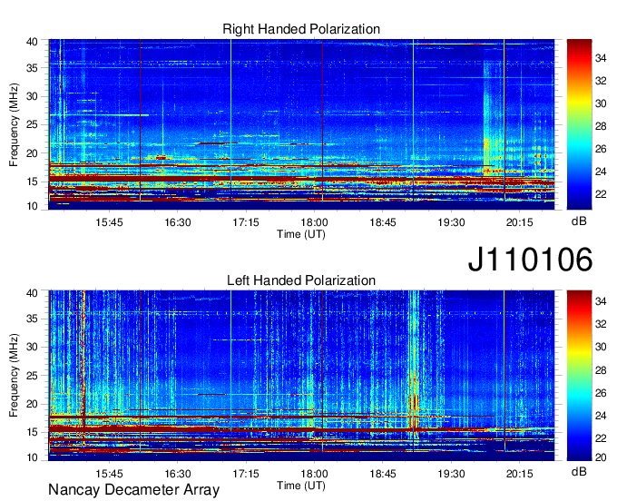Image resolution: width=617 pixels, height=501 pixels.
Task: Click the lower color bar scale
Action: (x=579, y=376)
